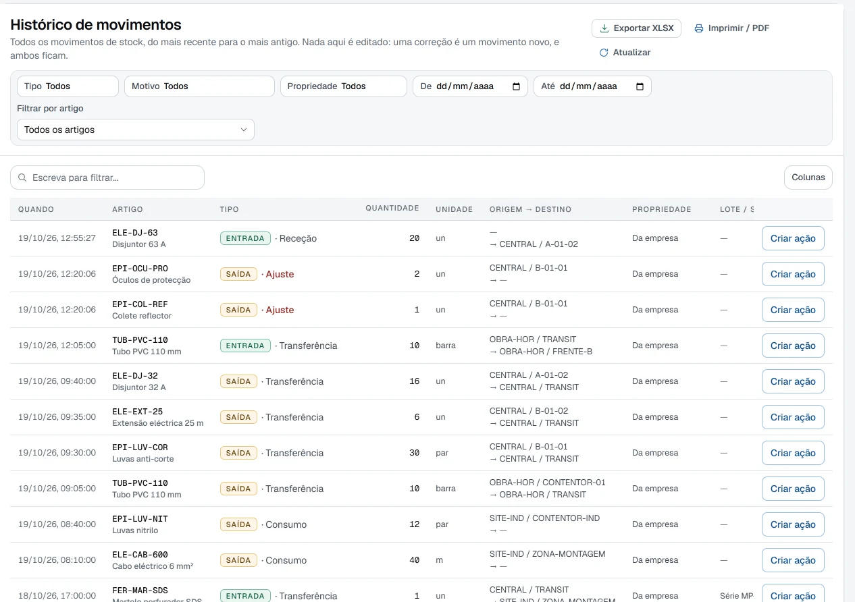Sort by the TIPO column header
The height and width of the screenshot is (602, 855).
229,209
